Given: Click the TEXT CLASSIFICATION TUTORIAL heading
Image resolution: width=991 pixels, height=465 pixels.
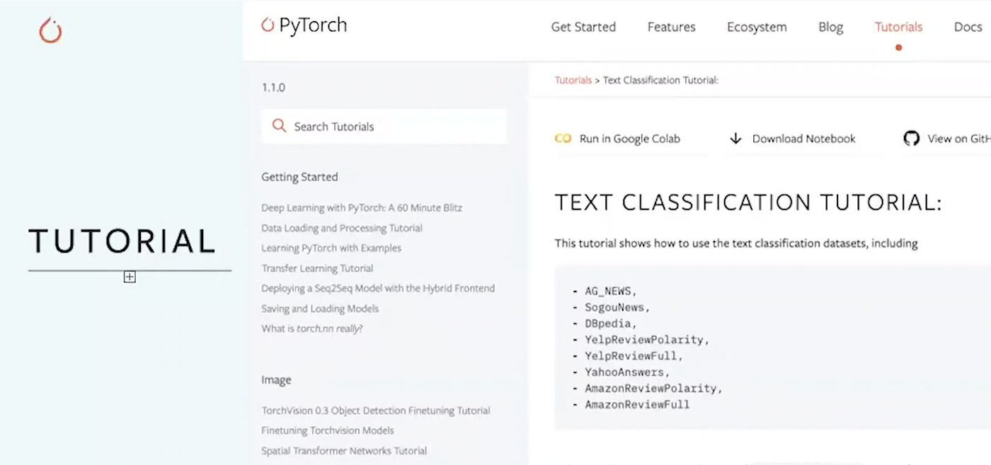Looking at the screenshot, I should coord(748,202).
